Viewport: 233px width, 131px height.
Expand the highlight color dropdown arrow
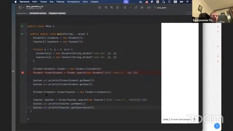[x=130, y=7]
